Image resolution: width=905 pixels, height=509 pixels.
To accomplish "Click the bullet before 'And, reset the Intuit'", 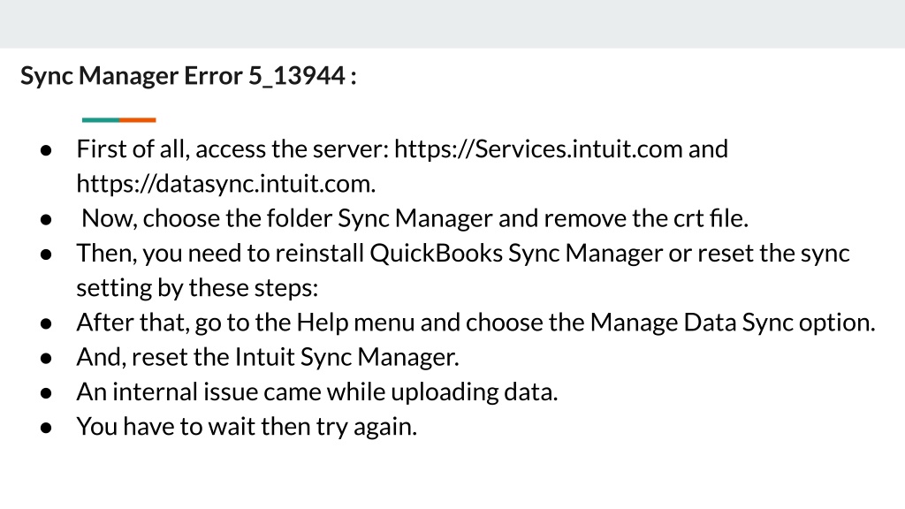I will [46, 359].
